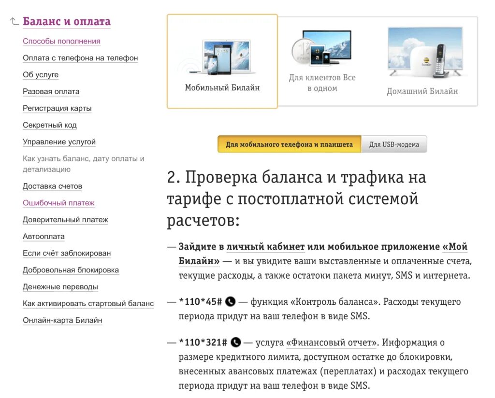Open Управление услугой link
Screen dimensions: 495x398
[x=59, y=142]
